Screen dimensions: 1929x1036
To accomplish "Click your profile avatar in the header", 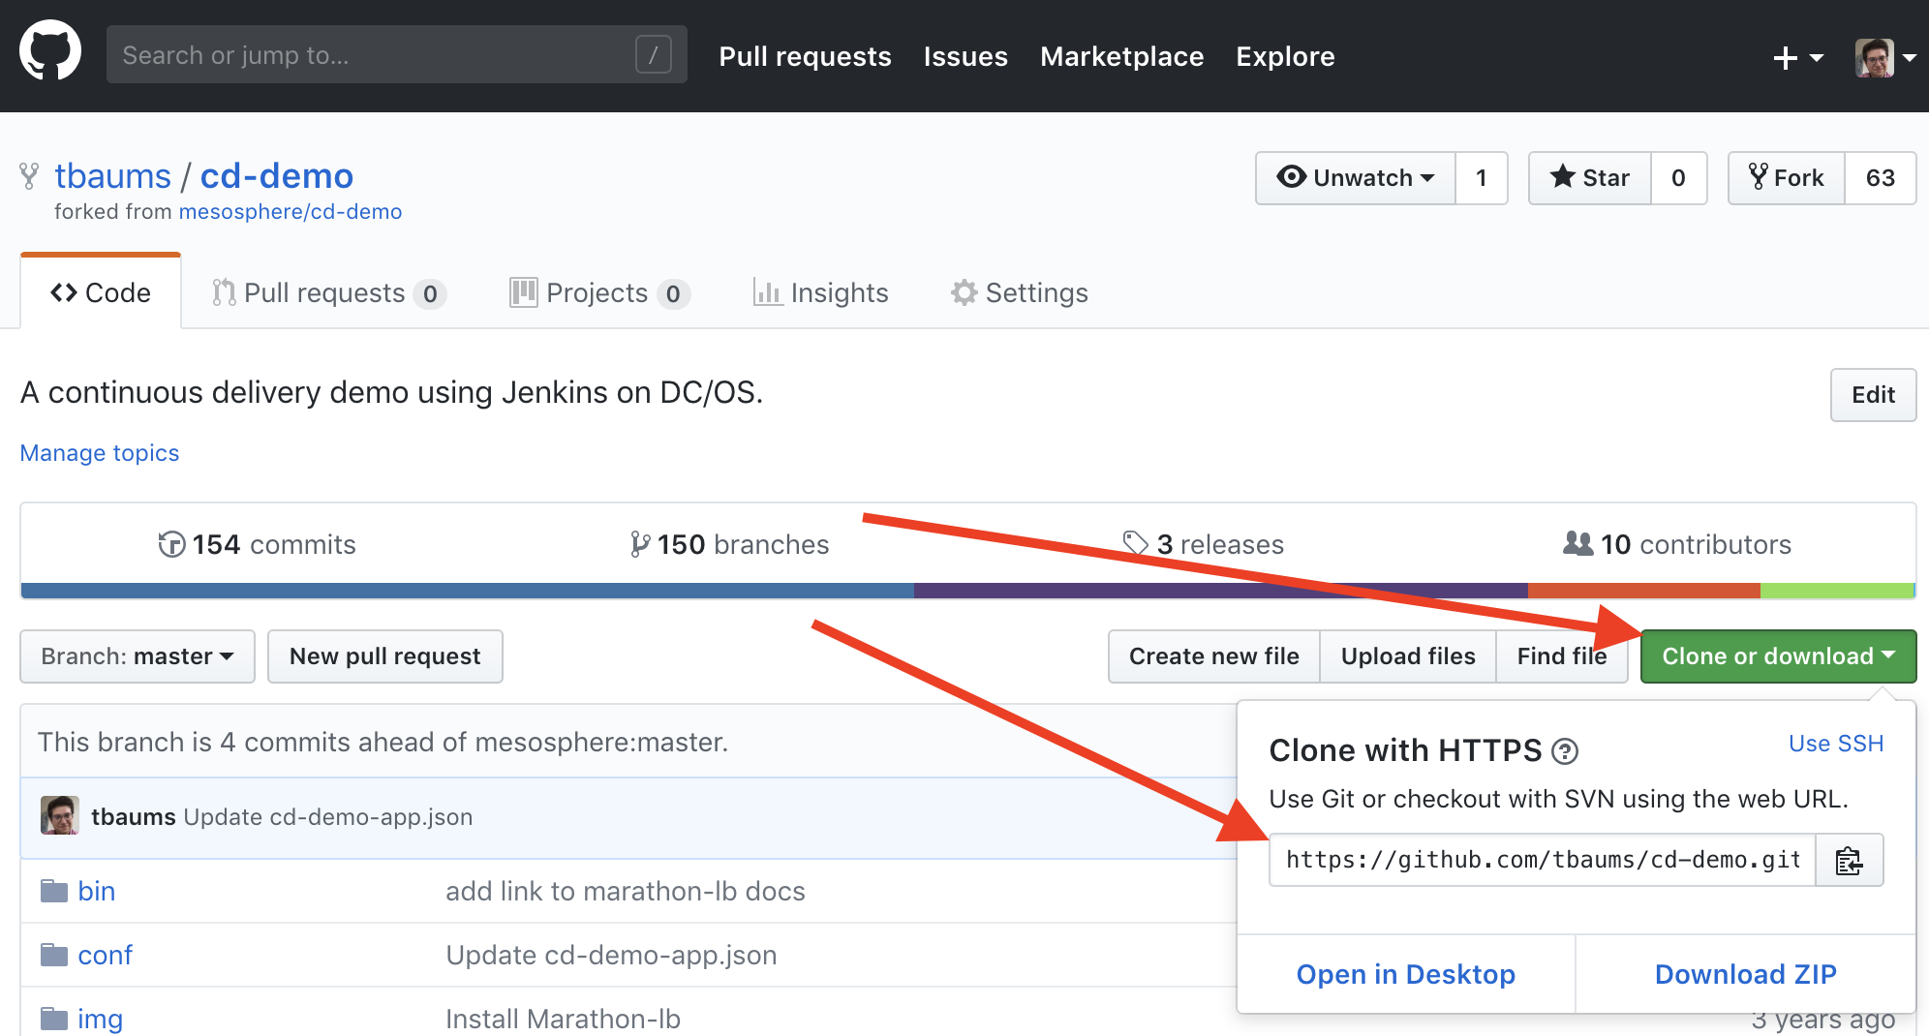I will (x=1877, y=56).
